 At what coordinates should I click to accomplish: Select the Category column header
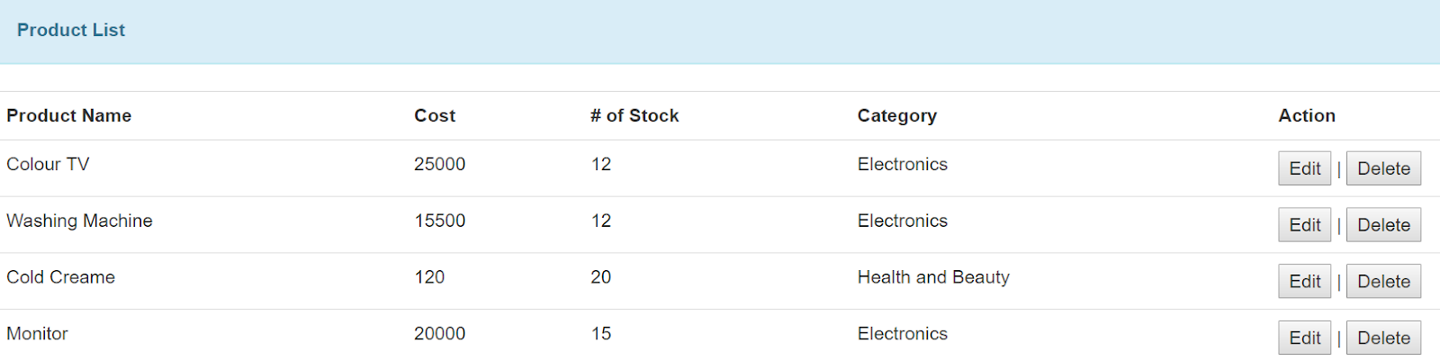point(897,115)
